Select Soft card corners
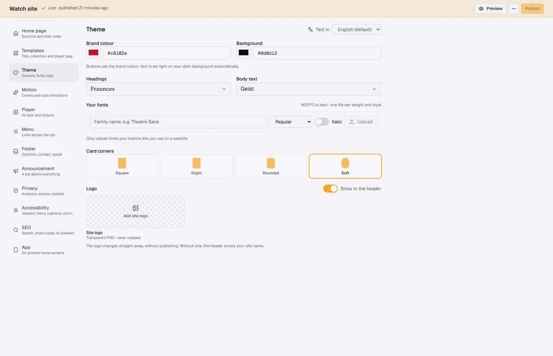This screenshot has height=356, width=553. (345, 166)
